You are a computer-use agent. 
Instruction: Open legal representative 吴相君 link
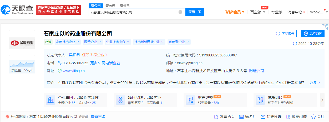click(x=74, y=55)
